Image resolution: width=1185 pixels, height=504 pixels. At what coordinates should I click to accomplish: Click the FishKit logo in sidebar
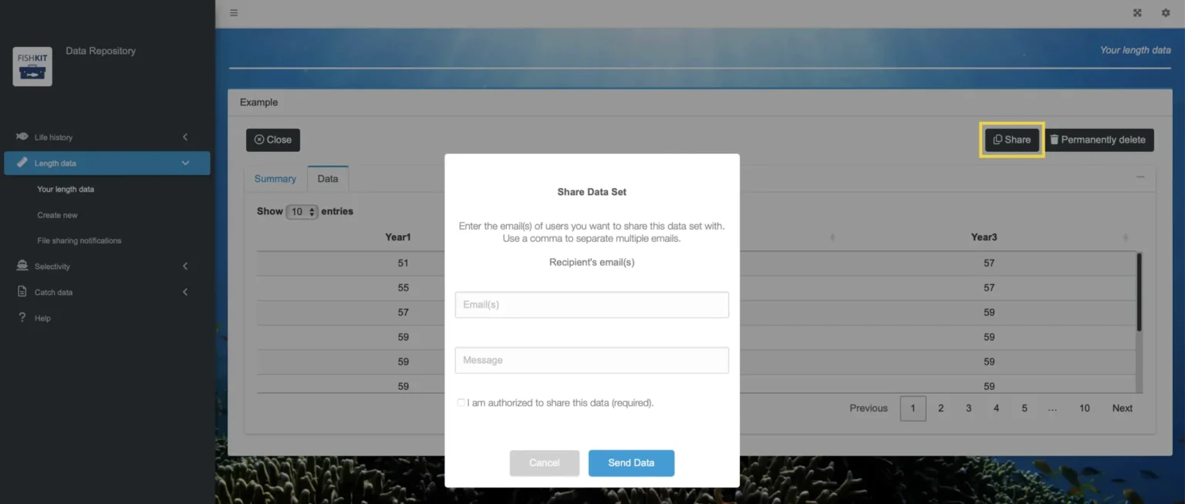[x=32, y=66]
